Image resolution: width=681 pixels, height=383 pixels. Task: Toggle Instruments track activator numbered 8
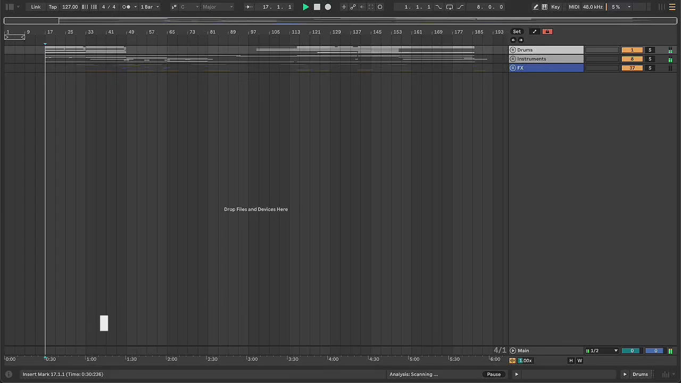click(x=632, y=59)
